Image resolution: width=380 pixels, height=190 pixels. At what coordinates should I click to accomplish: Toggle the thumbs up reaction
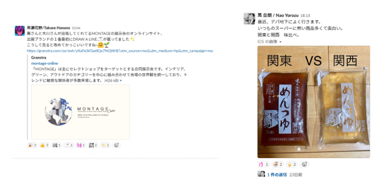(x=45, y=145)
